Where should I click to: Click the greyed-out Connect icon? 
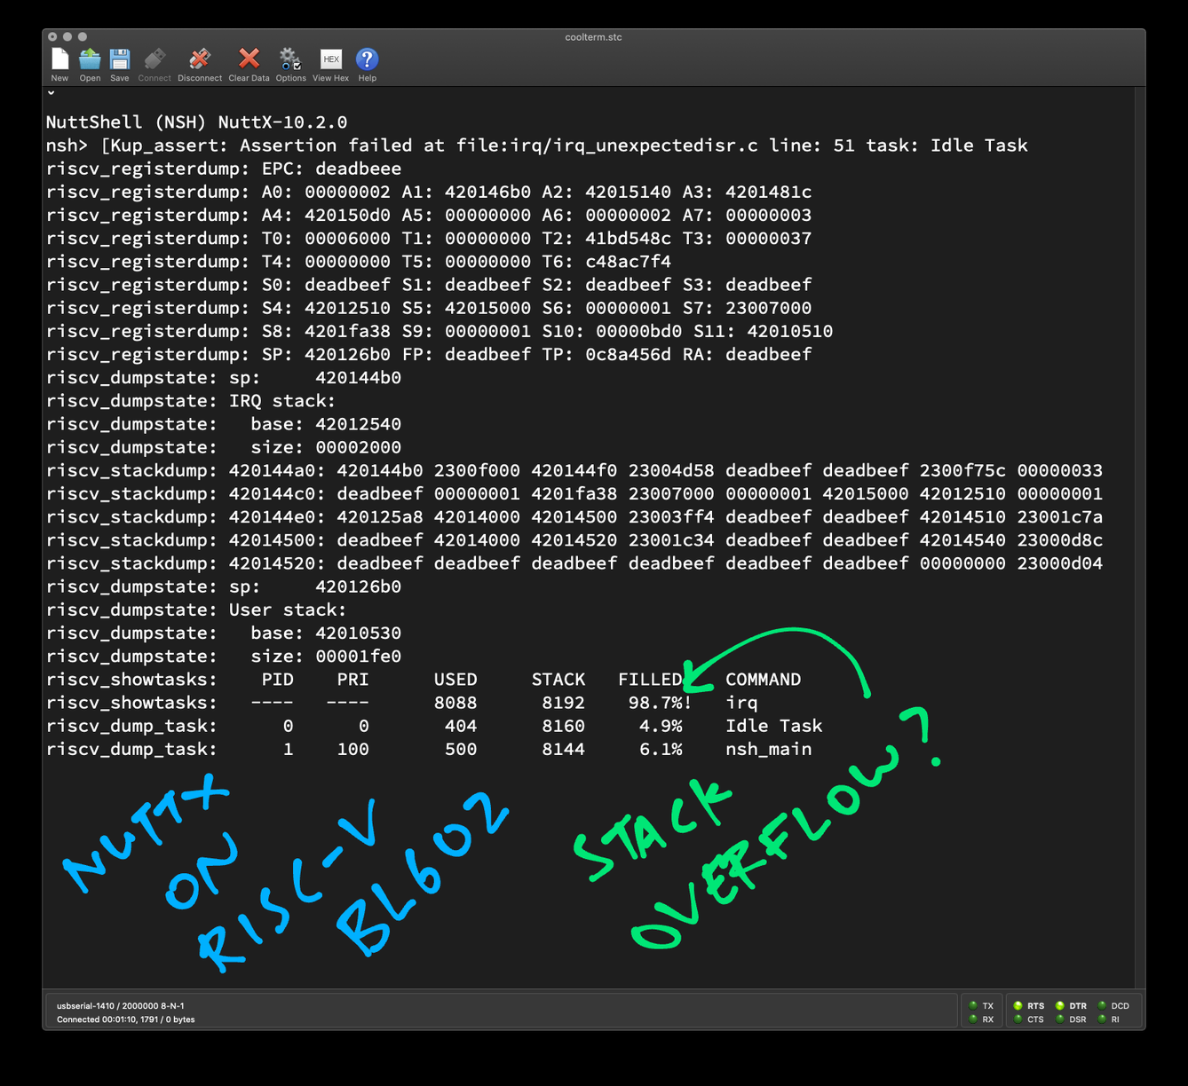(154, 60)
